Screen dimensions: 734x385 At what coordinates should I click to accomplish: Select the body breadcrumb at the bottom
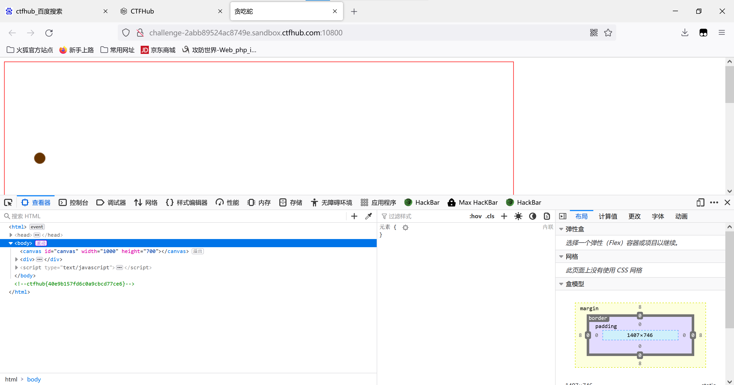pos(34,379)
